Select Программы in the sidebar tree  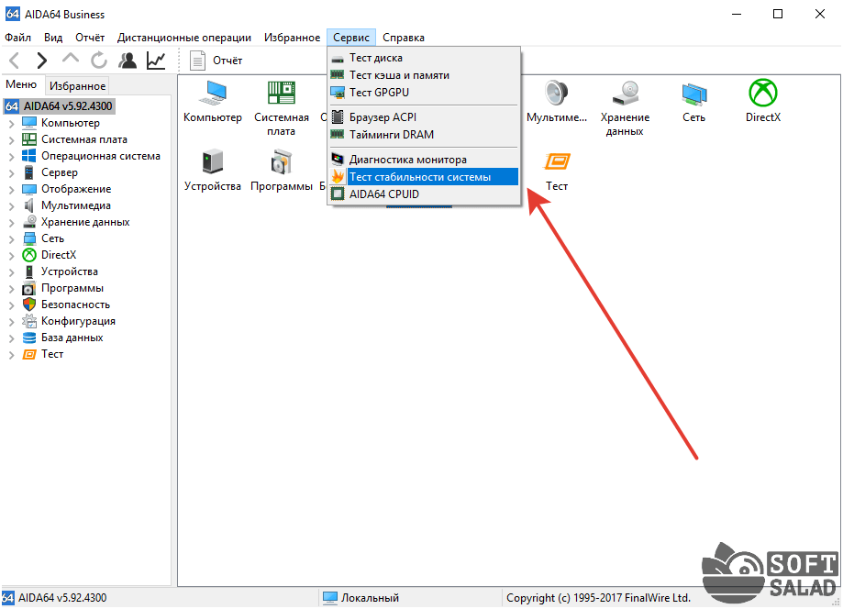click(x=72, y=288)
